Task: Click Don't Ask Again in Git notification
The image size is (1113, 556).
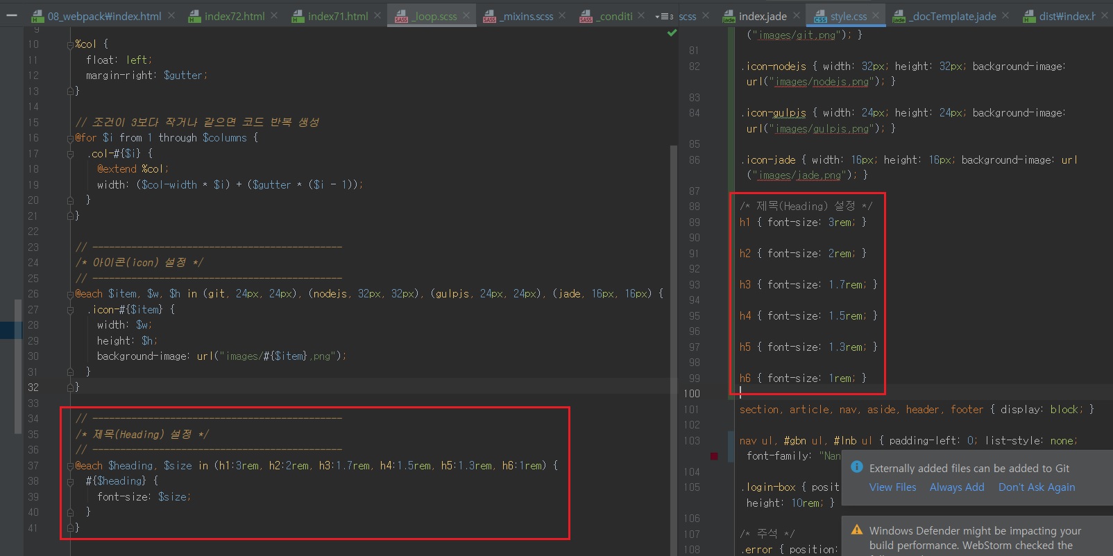Action: (x=1036, y=487)
